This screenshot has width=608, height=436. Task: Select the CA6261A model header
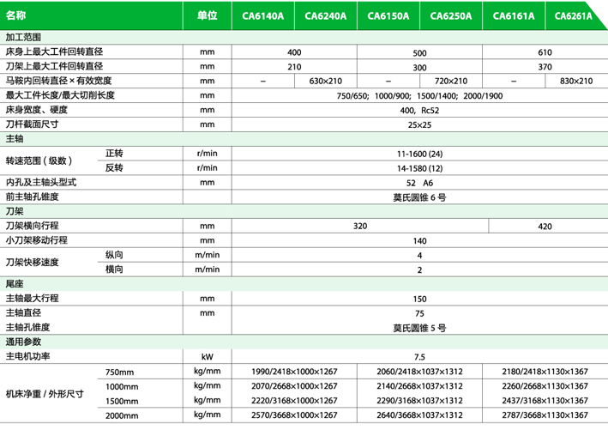[575, 15]
